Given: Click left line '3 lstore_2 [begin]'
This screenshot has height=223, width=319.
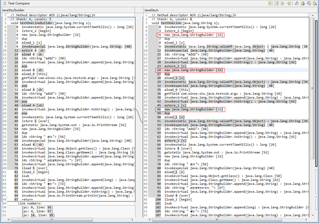Looking at the screenshot, I should (33, 31).
